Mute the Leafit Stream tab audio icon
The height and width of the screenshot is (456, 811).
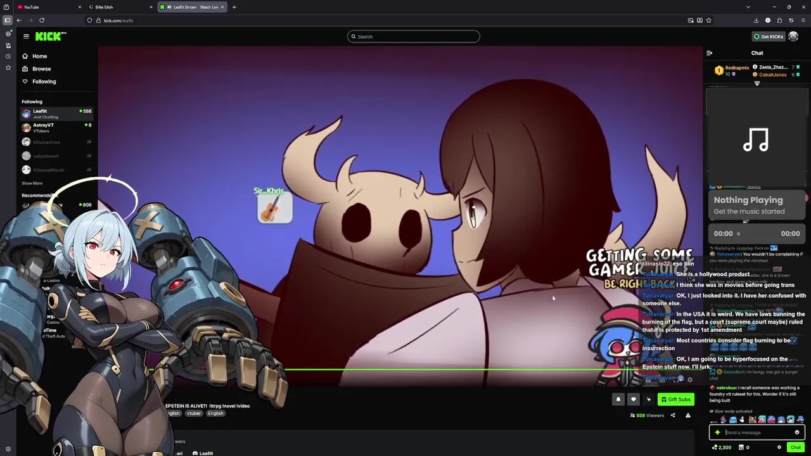point(169,7)
